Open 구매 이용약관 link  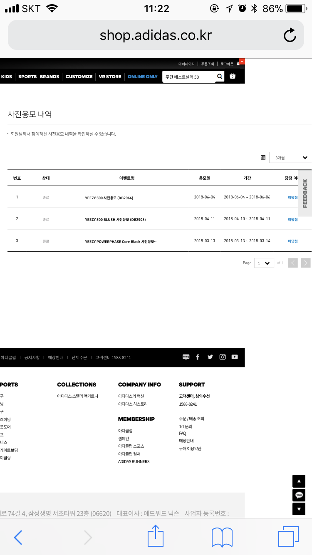tap(190, 448)
